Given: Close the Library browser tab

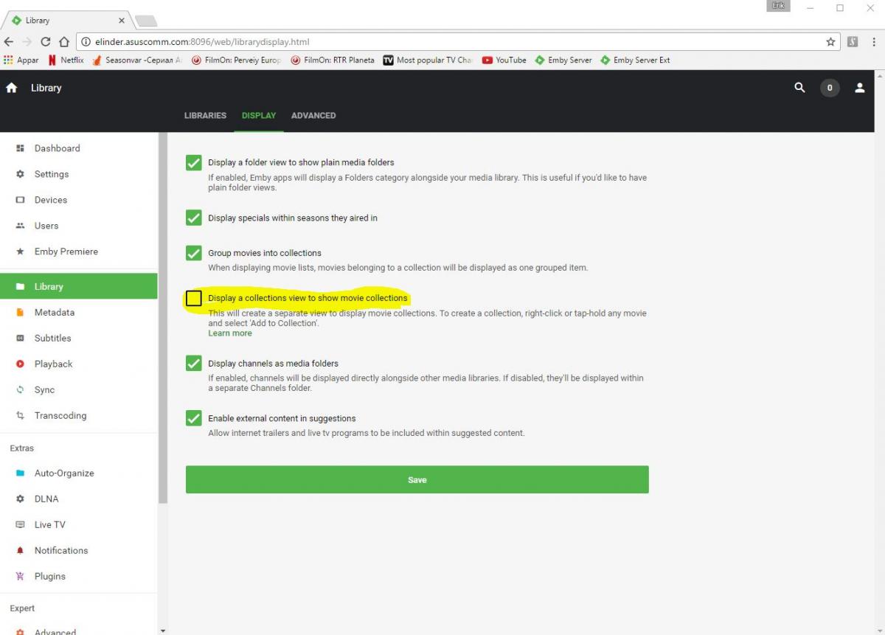Looking at the screenshot, I should (x=122, y=21).
